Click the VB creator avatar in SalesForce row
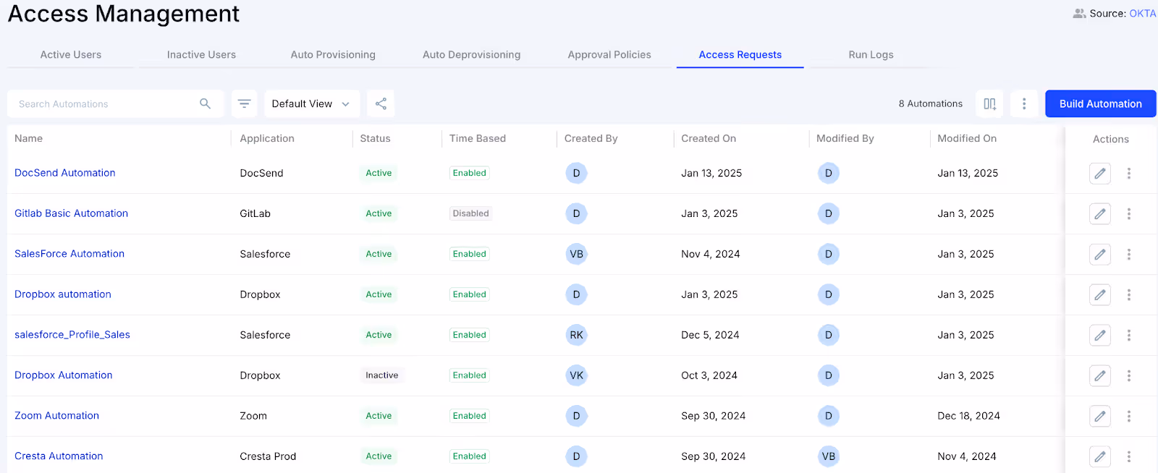This screenshot has width=1158, height=473. pos(576,254)
